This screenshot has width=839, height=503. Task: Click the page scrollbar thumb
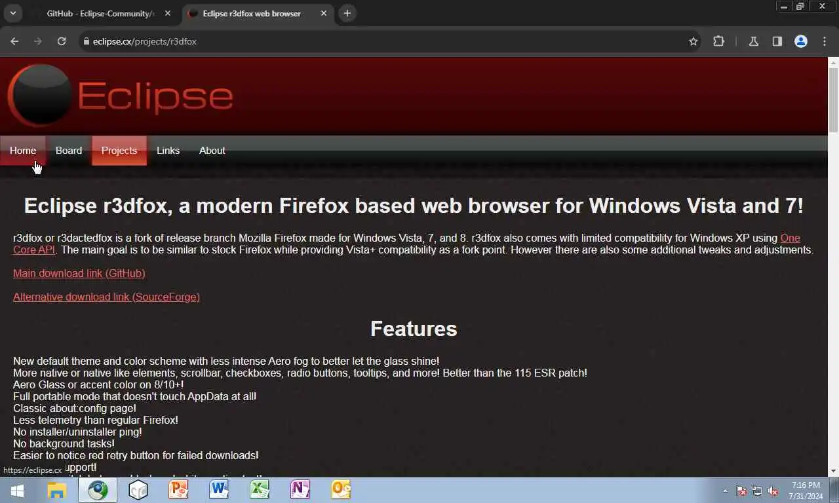click(x=833, y=100)
